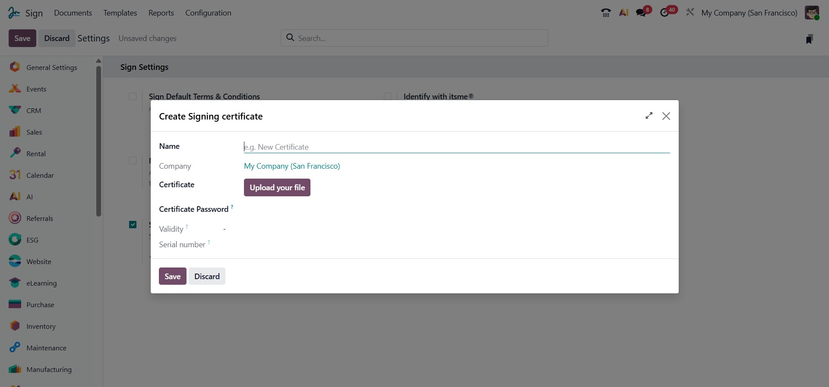Viewport: 829px width, 387px height.
Task: Uncheck the checked settings checkbox
Action: pos(133,224)
